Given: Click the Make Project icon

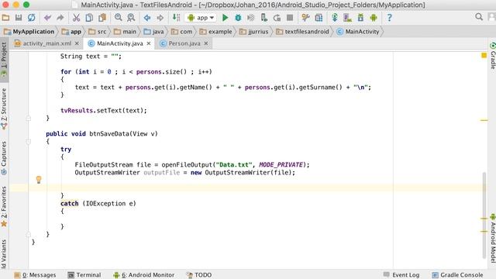Looking at the screenshot, I should [x=176, y=18].
